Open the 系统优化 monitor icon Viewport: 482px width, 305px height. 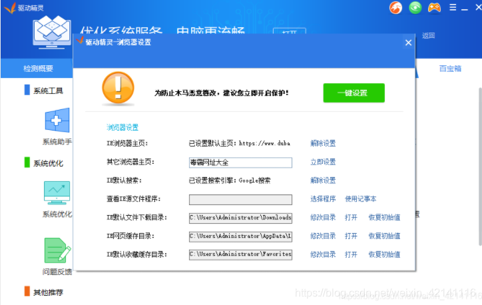coord(57,192)
